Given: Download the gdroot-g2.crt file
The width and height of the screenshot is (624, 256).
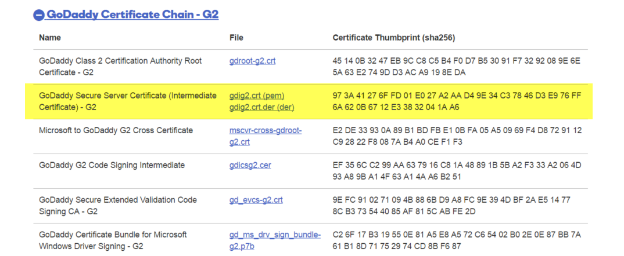Looking at the screenshot, I should (x=252, y=61).
